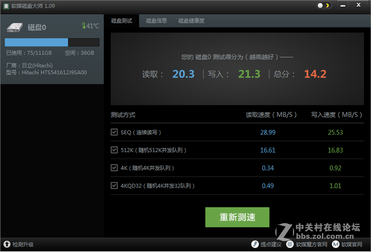The image size is (371, 252).
Task: Click the suggestion pencil icon
Action: pyautogui.click(x=255, y=244)
